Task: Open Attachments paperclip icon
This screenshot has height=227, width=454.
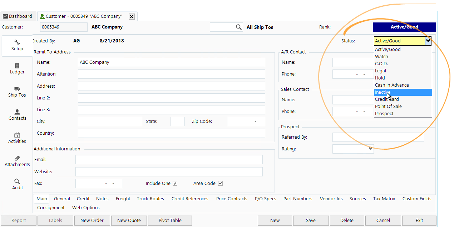Action: [17, 161]
